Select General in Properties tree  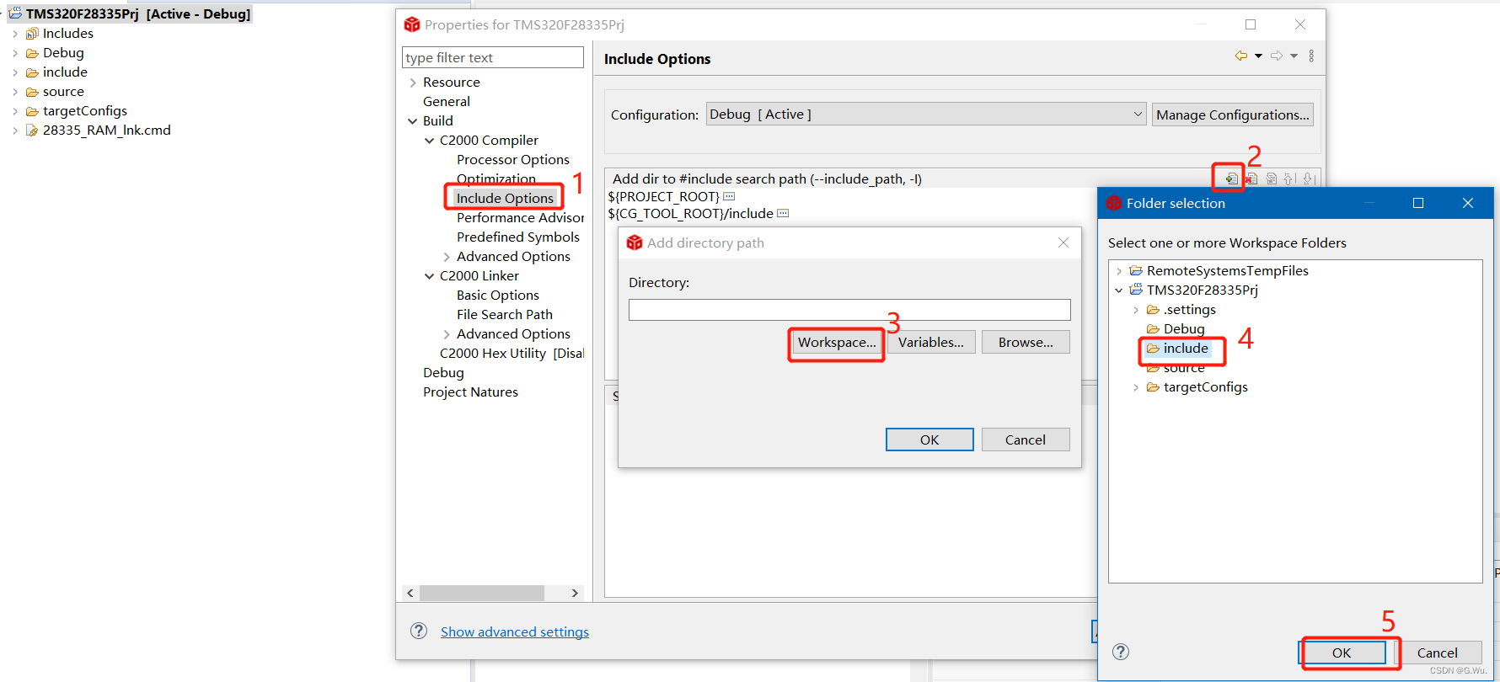pos(447,101)
